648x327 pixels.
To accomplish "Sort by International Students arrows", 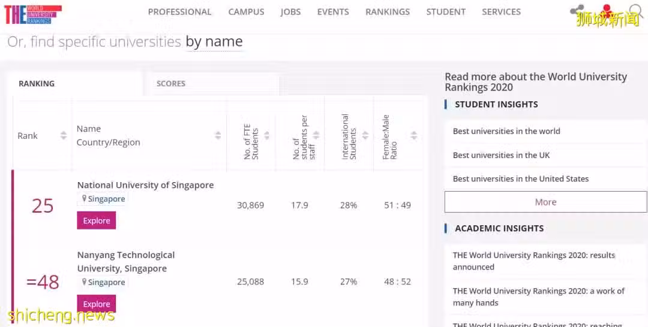I will tap(365, 135).
